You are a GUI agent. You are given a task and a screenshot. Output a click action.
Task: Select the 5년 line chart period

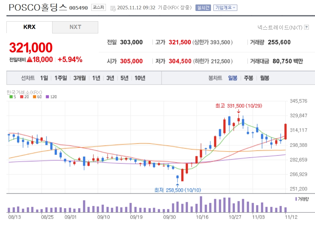click(x=124, y=78)
